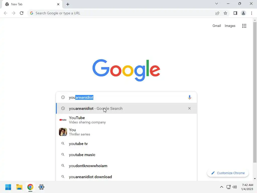The width and height of the screenshot is (257, 193).
Task: Select the youareanidiot download suggestion
Action: 126,177
